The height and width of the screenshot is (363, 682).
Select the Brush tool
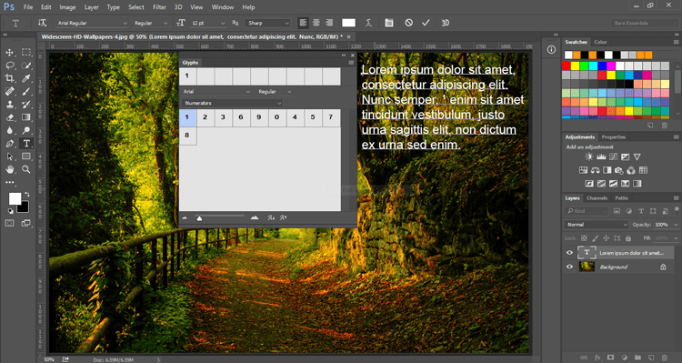[26, 92]
